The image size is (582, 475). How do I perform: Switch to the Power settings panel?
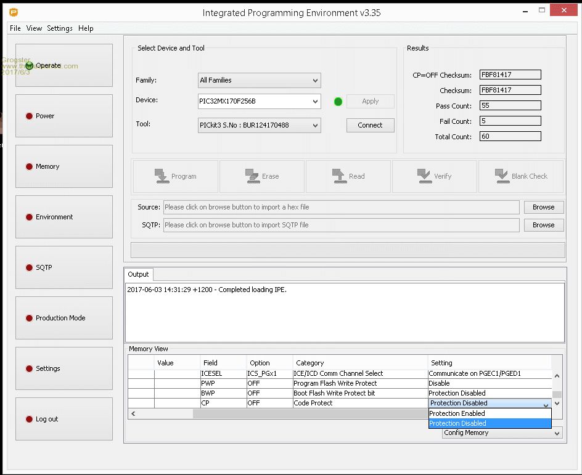[64, 116]
